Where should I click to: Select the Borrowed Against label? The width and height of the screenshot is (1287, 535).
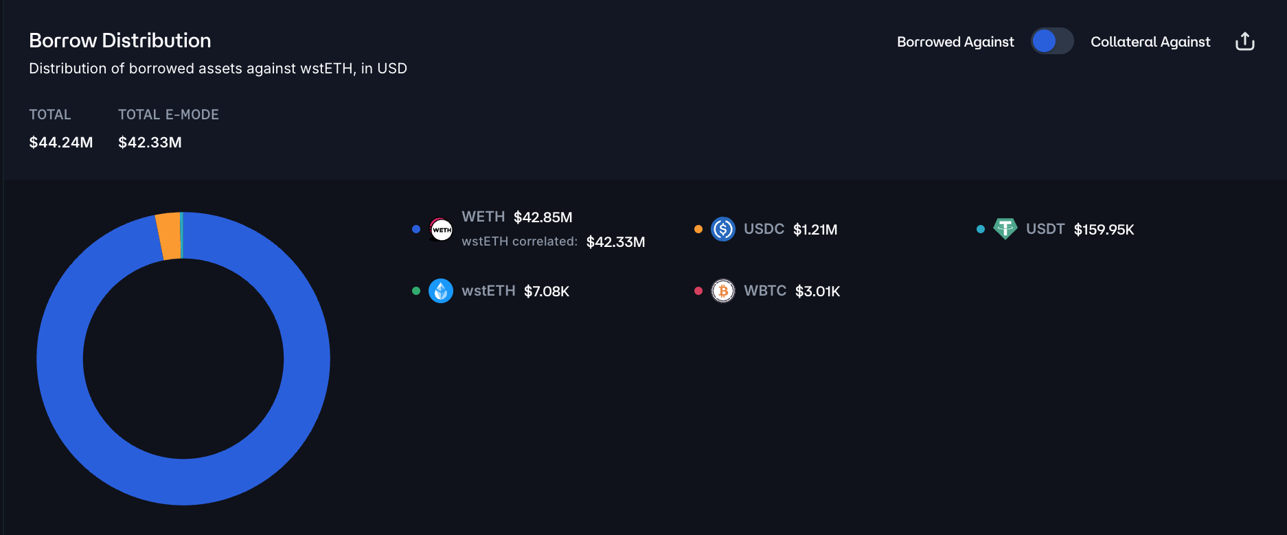[x=955, y=42]
